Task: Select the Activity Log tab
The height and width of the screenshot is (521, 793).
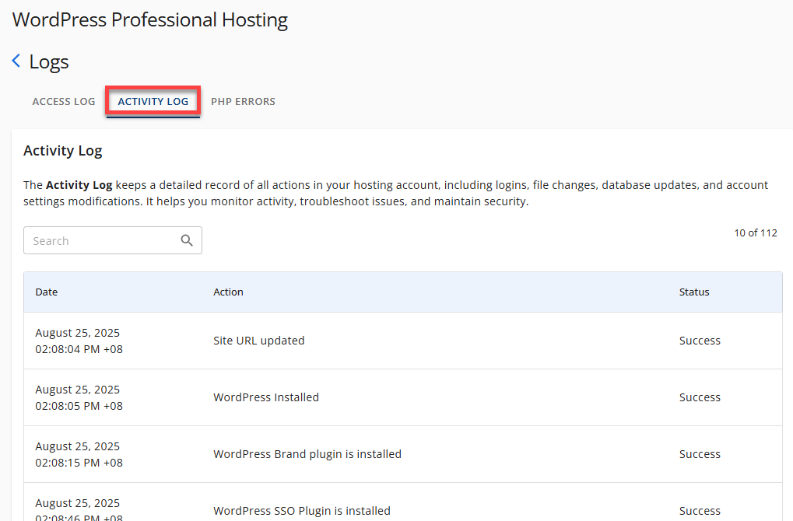Action: 153,101
